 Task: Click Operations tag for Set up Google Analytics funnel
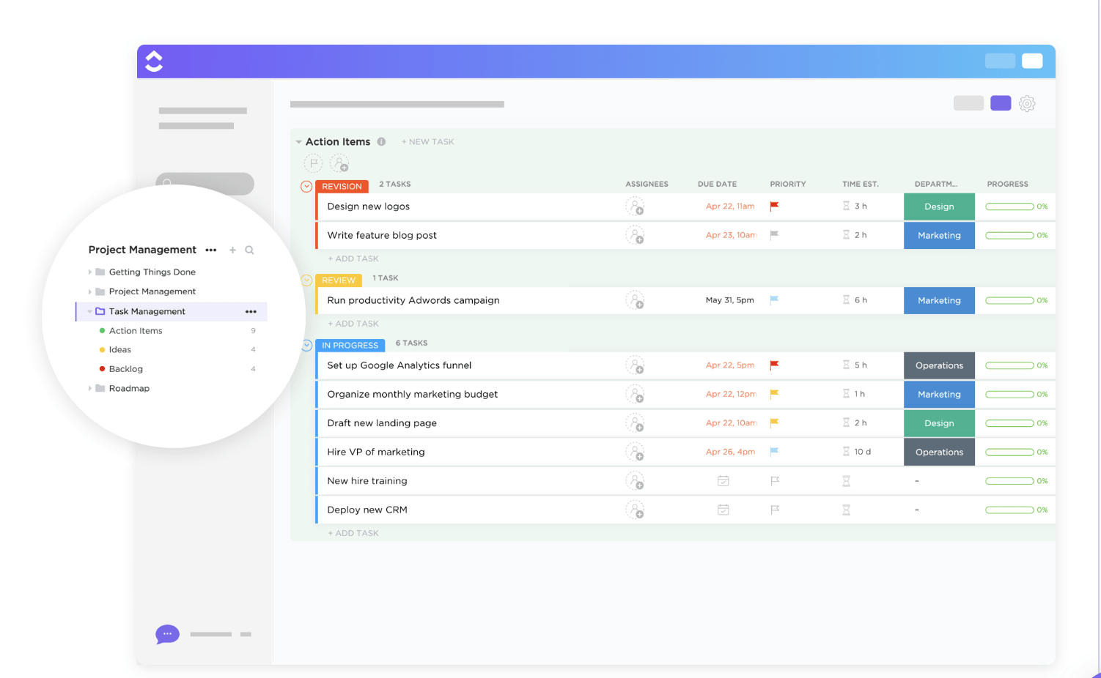point(939,365)
